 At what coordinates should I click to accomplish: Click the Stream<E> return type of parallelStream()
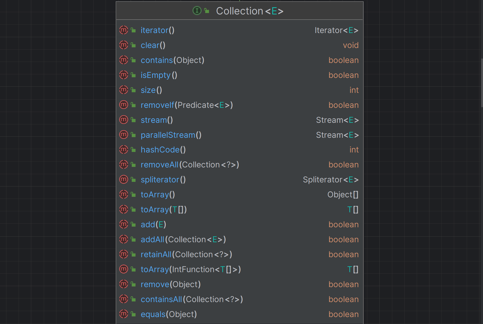[337, 135]
